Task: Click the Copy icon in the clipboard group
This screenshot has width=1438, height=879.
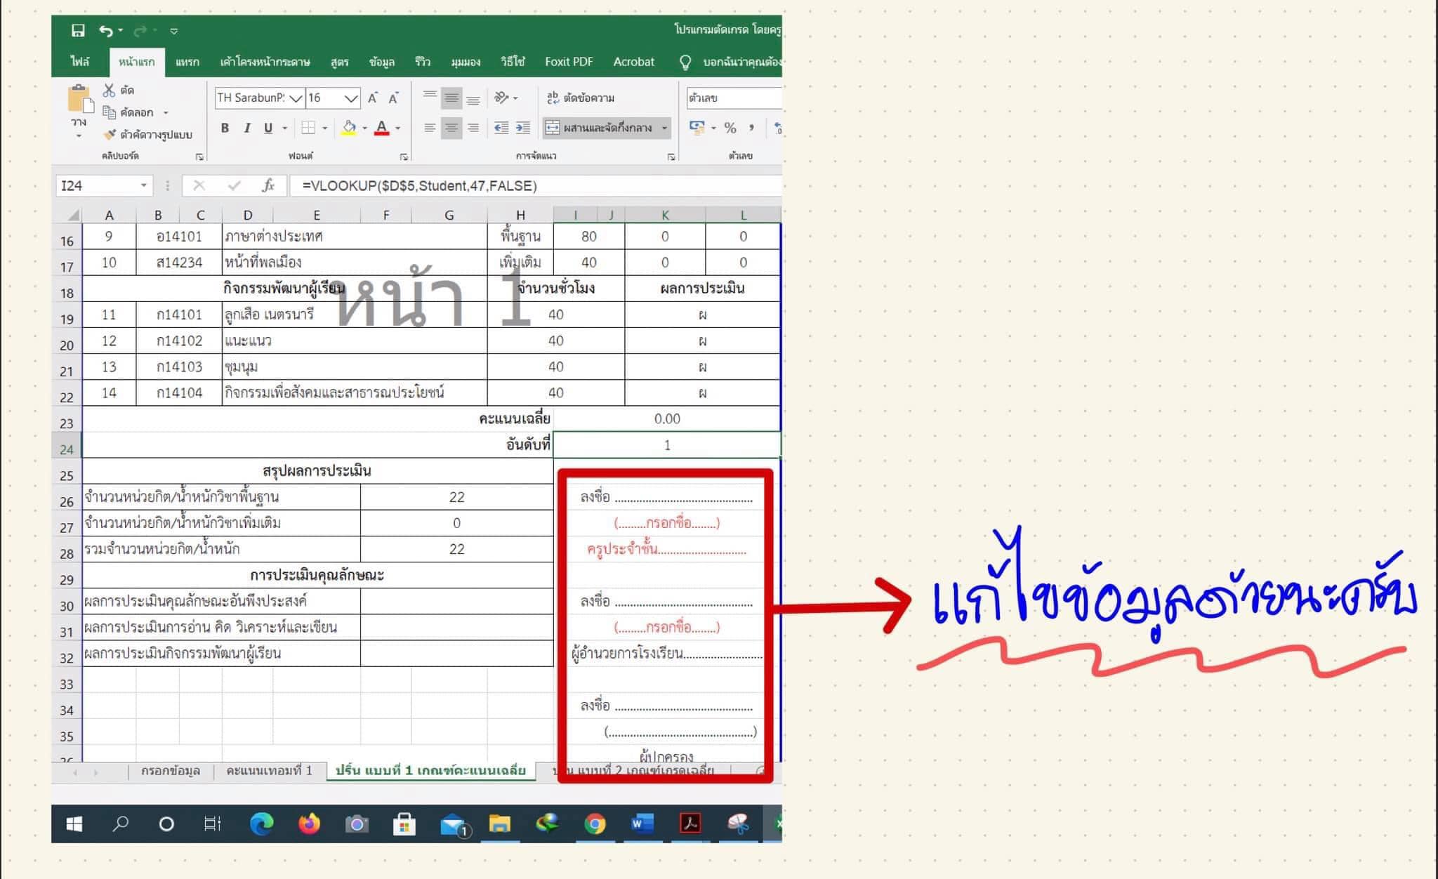Action: pyautogui.click(x=109, y=112)
